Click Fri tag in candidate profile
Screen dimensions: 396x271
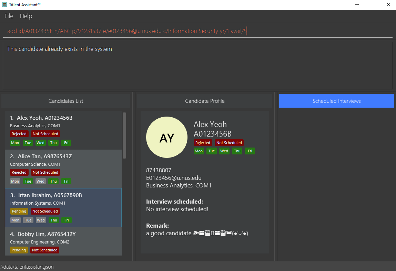(250, 151)
